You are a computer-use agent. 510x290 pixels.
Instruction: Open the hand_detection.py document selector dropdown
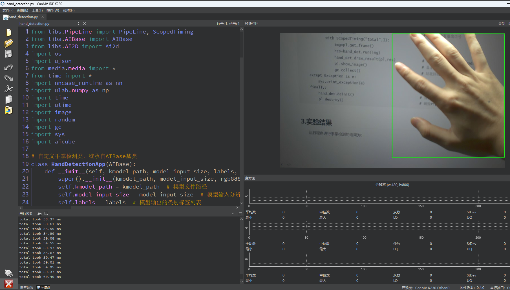pos(78,24)
